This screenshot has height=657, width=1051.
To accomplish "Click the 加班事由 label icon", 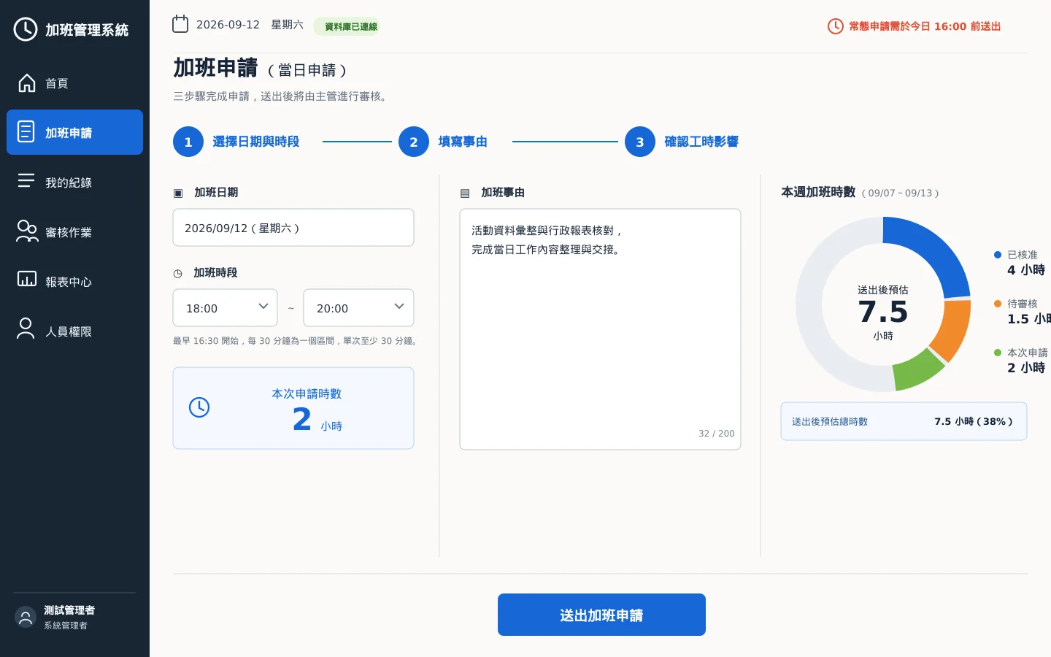I will (x=465, y=193).
